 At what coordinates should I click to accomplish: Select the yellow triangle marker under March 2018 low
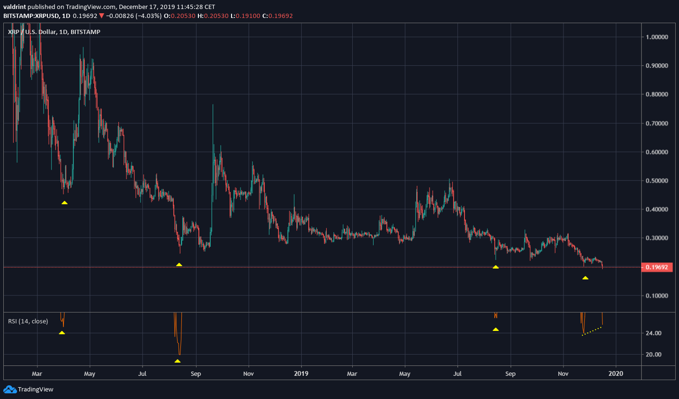tap(65, 202)
